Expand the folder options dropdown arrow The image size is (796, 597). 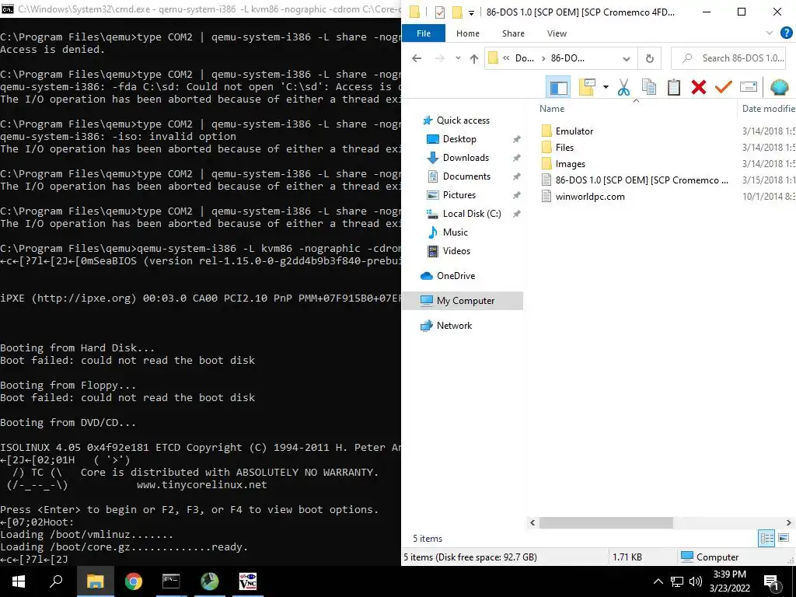606,87
